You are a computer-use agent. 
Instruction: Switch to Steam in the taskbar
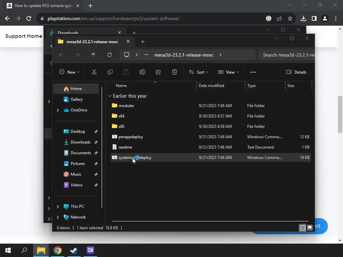click(74, 250)
